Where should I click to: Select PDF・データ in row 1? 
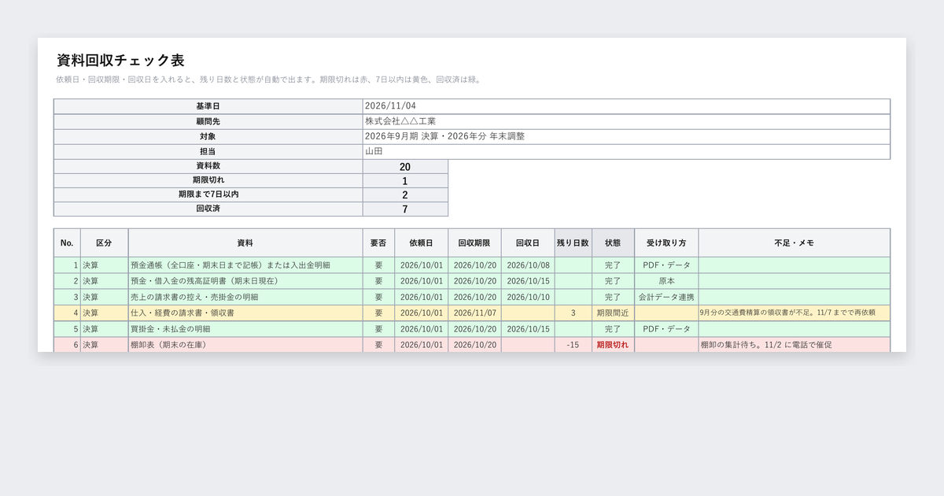[666, 265]
